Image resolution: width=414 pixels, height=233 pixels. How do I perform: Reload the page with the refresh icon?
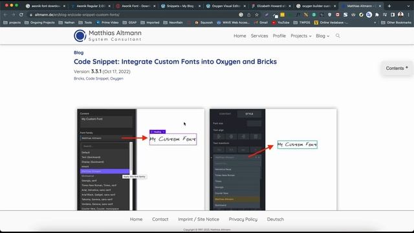(21, 15)
